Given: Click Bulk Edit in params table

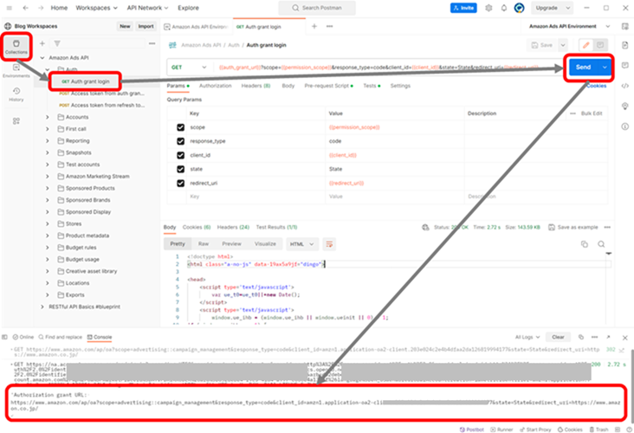Looking at the screenshot, I should [592, 113].
